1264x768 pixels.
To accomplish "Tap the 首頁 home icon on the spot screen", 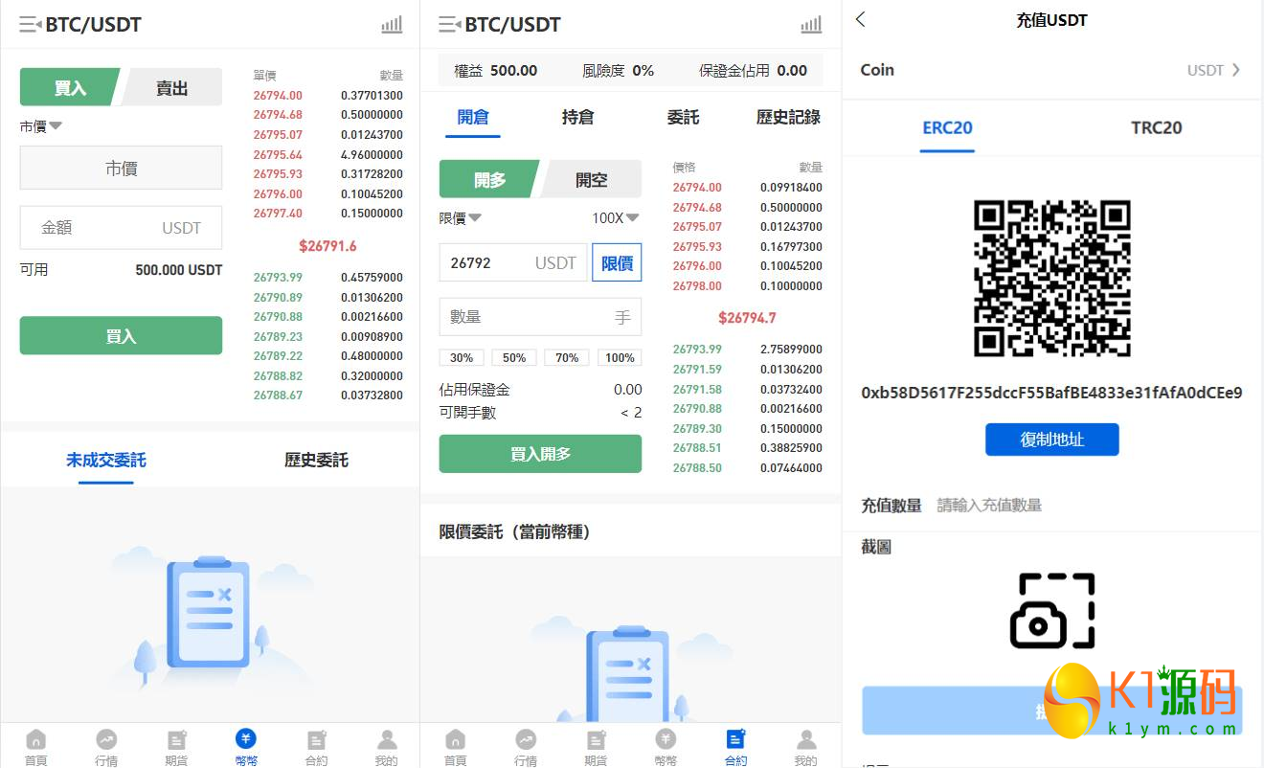I will (35, 740).
